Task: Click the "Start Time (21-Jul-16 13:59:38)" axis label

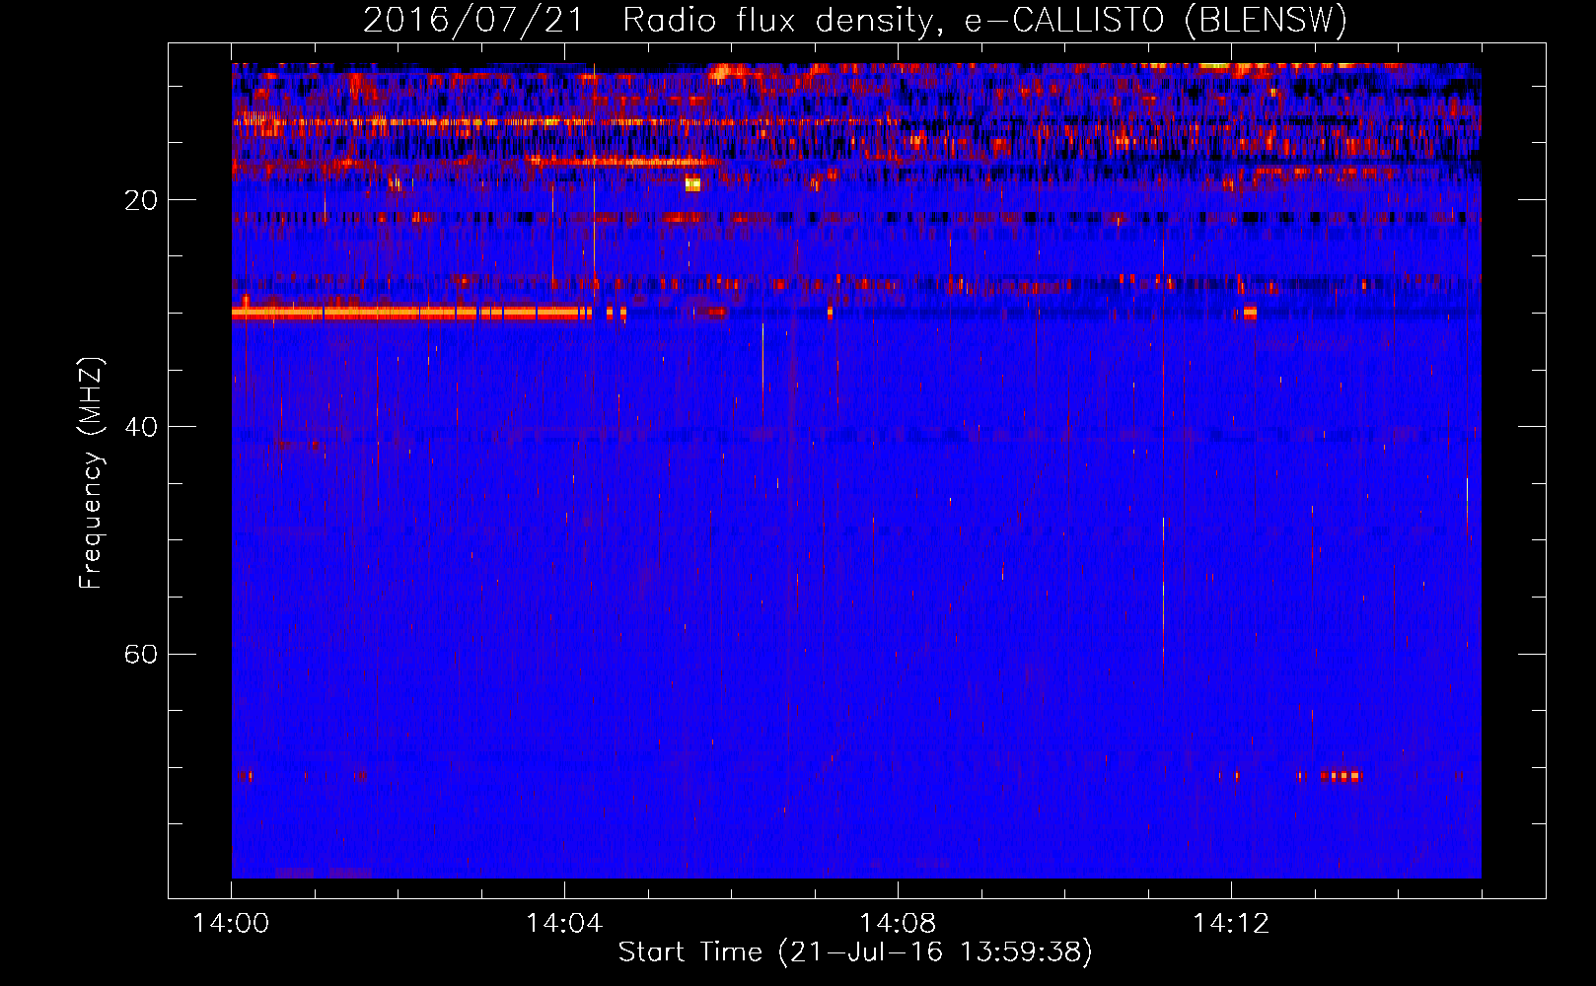Action: click(x=855, y=952)
